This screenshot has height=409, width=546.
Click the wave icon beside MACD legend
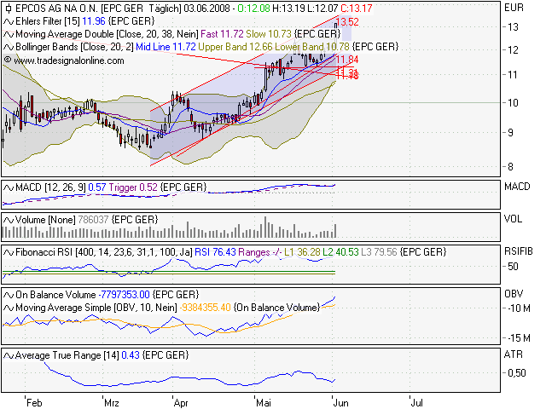(9, 187)
